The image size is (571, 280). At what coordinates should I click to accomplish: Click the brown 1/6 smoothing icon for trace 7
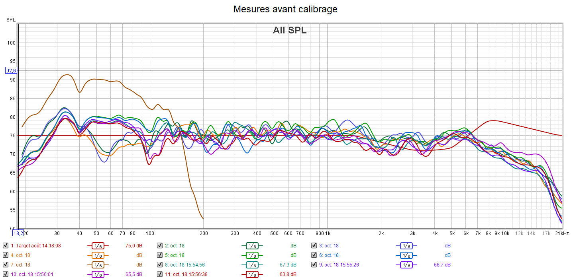[x=97, y=265]
